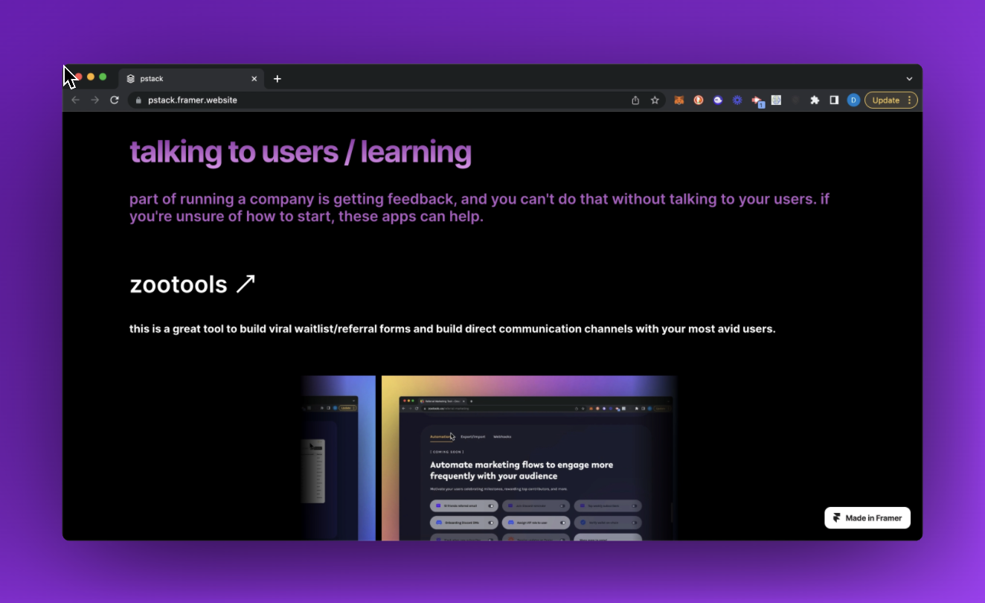Close the pstack tab
The image size is (985, 603).
point(254,78)
